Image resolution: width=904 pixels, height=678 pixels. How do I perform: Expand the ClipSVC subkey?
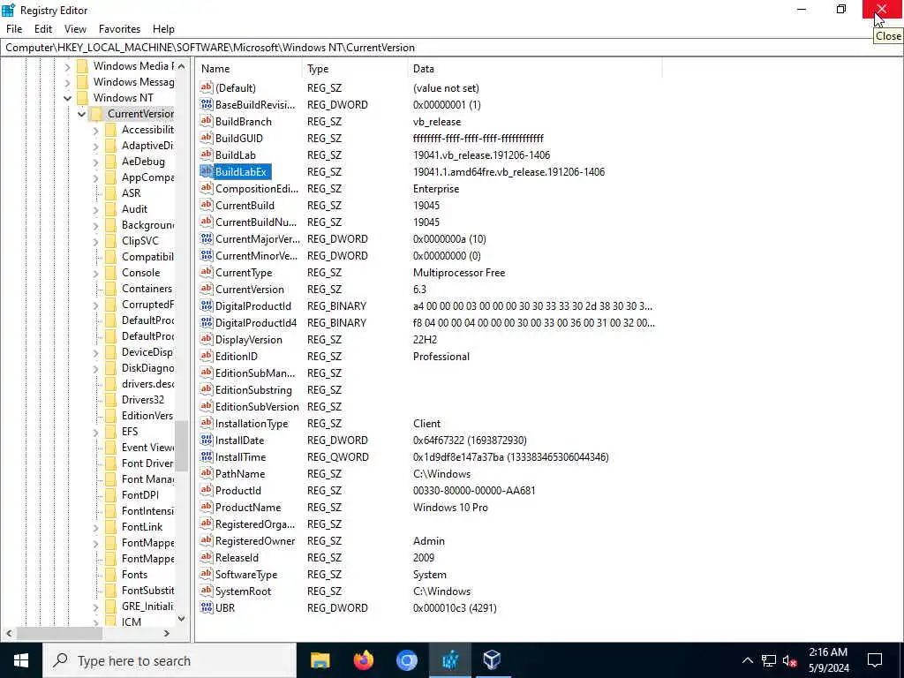click(95, 242)
